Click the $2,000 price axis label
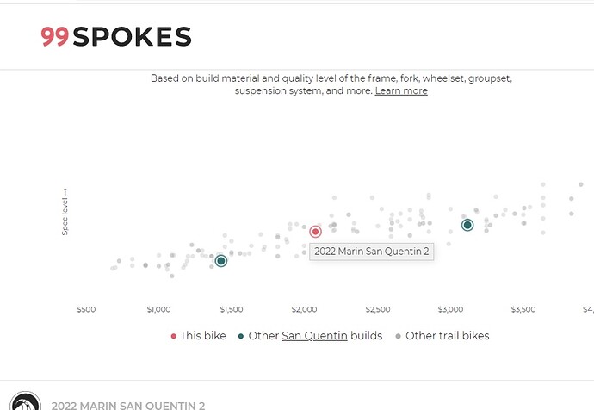Screen dimensions: 594x410 [305, 308]
